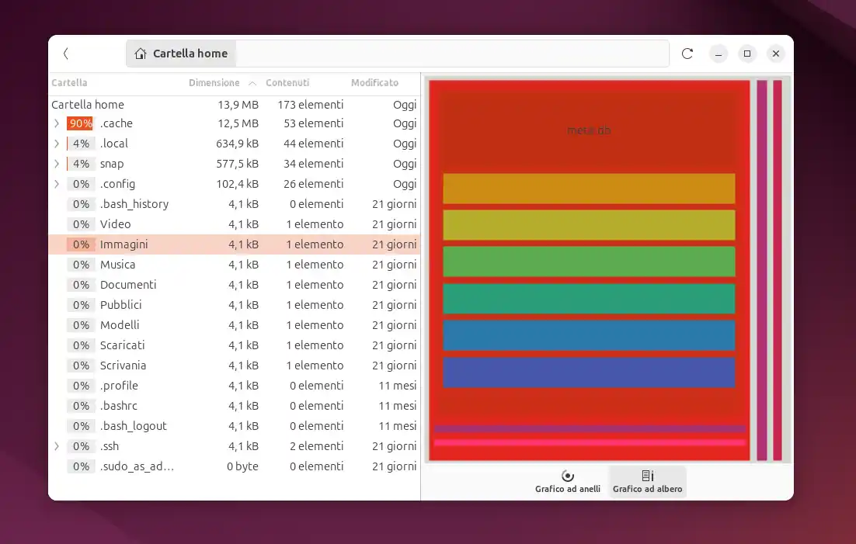Select the .profile file row
Viewport: 856px width, 544px height.
coord(235,386)
